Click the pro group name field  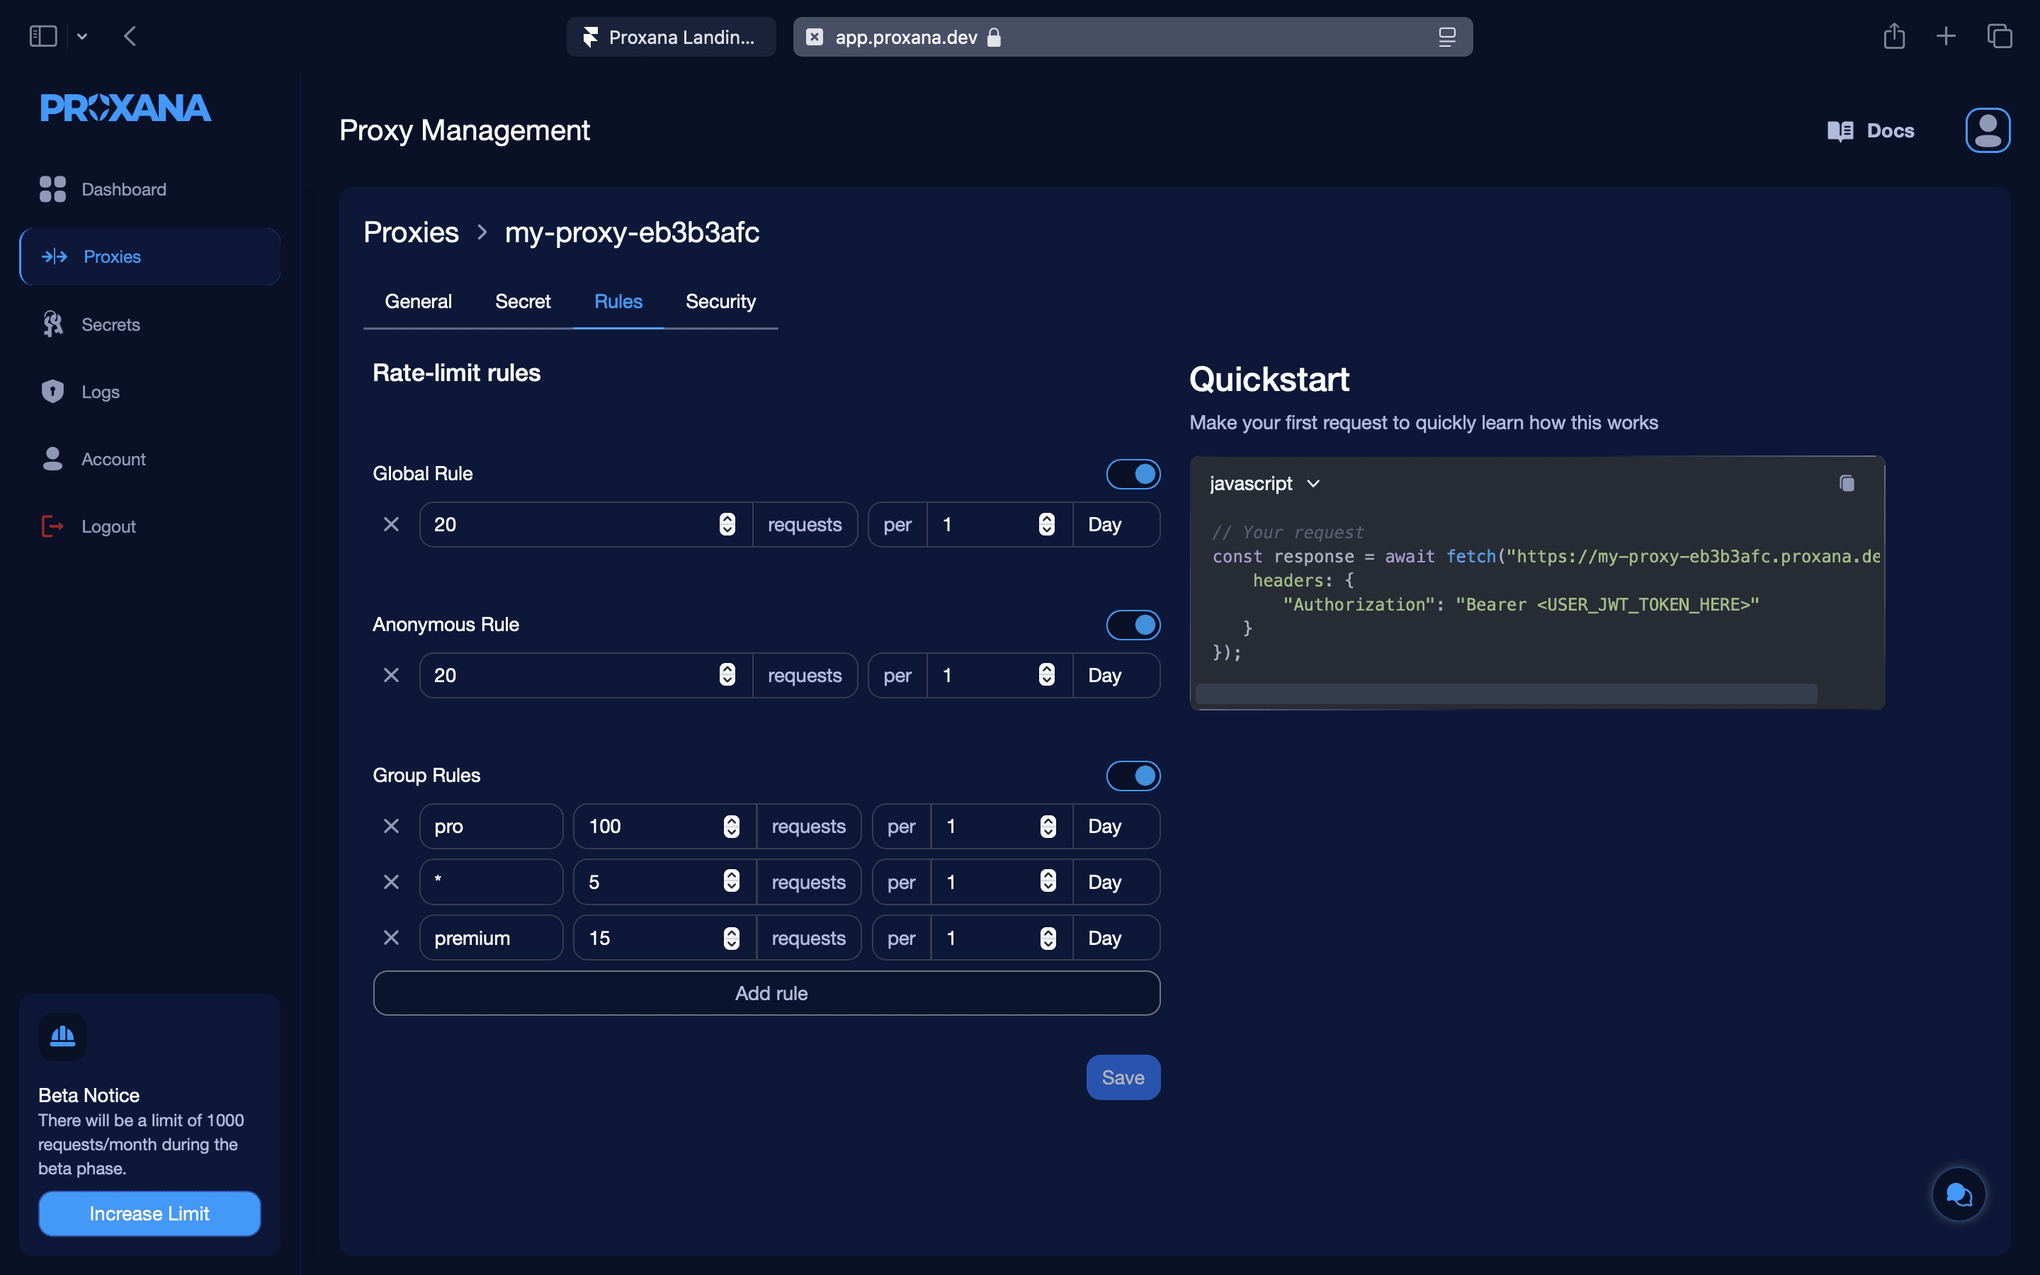click(x=491, y=827)
